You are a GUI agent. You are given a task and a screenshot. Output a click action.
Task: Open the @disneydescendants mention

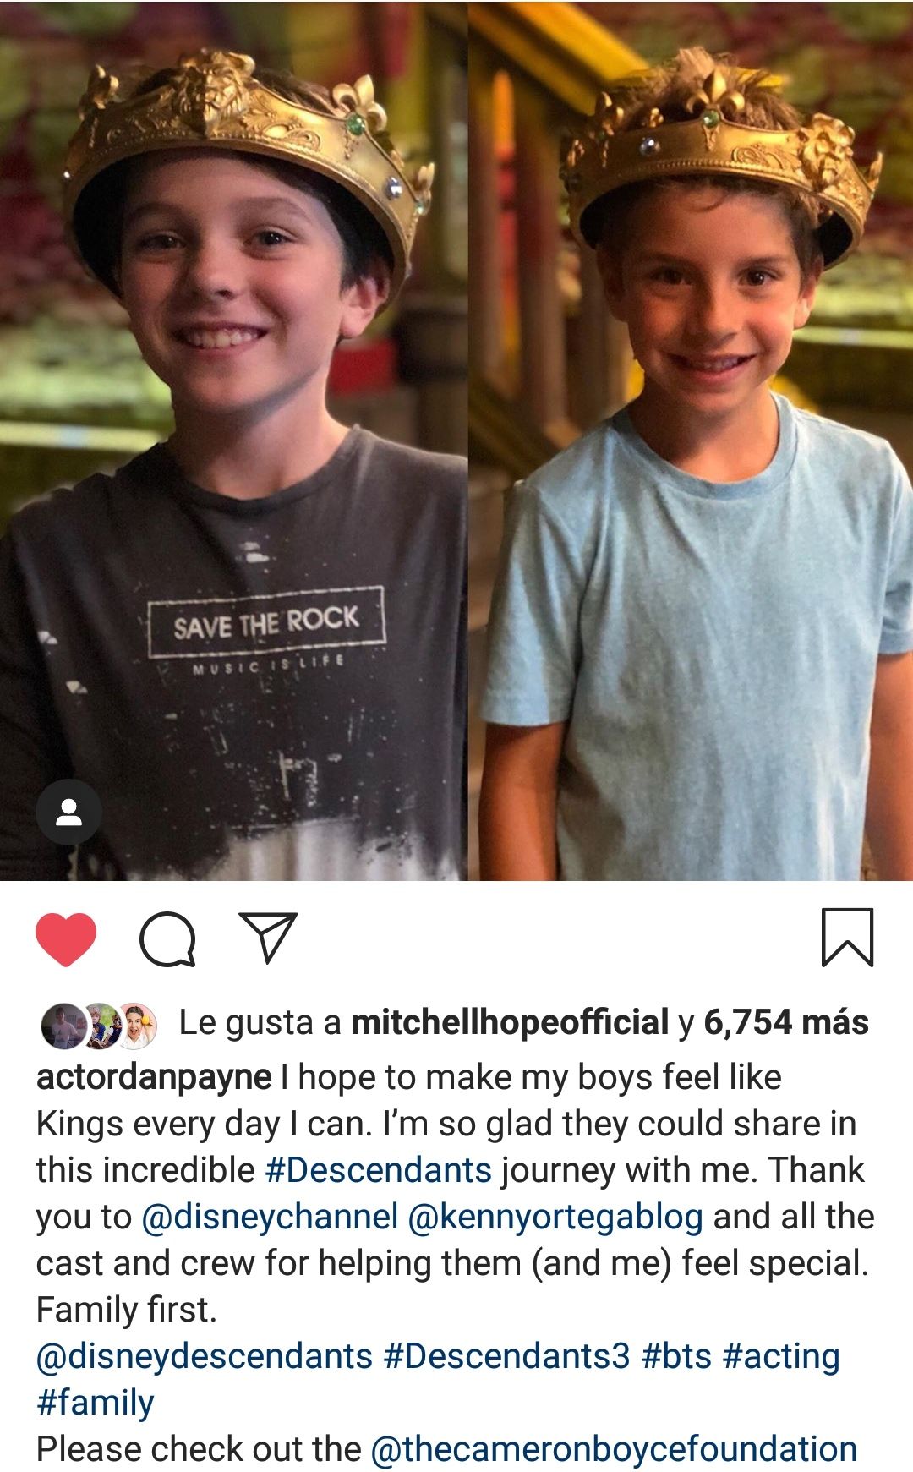[205, 1356]
